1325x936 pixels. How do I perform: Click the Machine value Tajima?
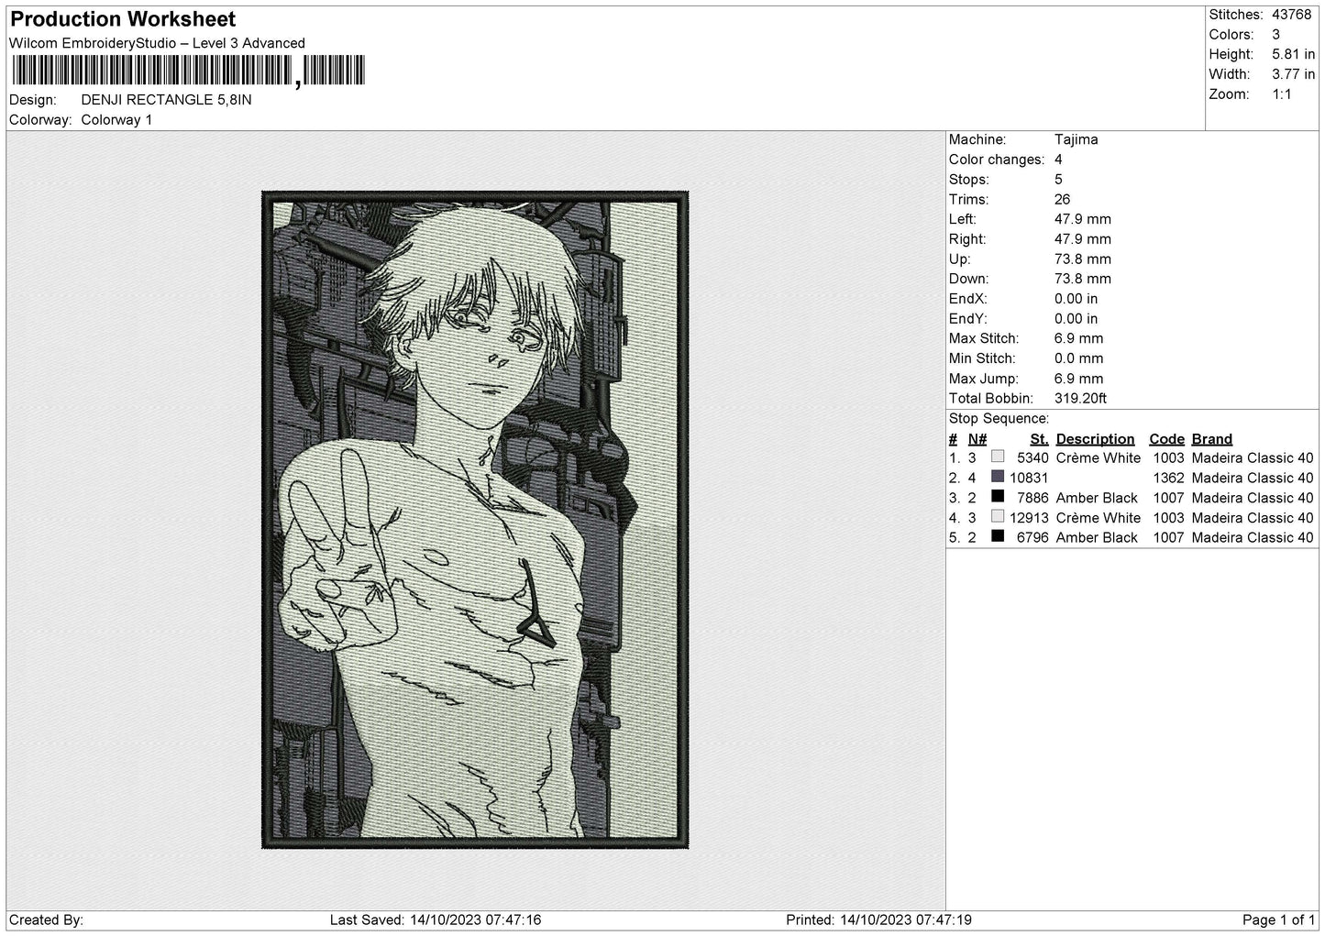(x=1076, y=139)
